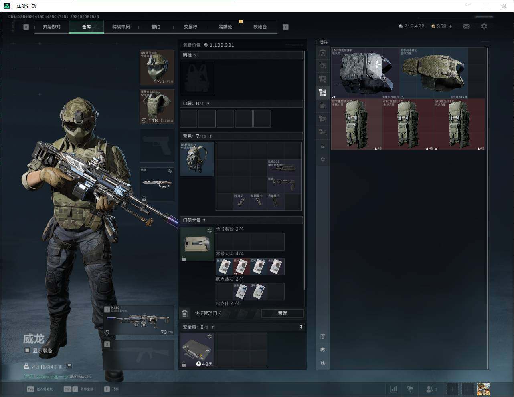Switch to the 部门 tab
The height and width of the screenshot is (397, 514).
point(156,27)
